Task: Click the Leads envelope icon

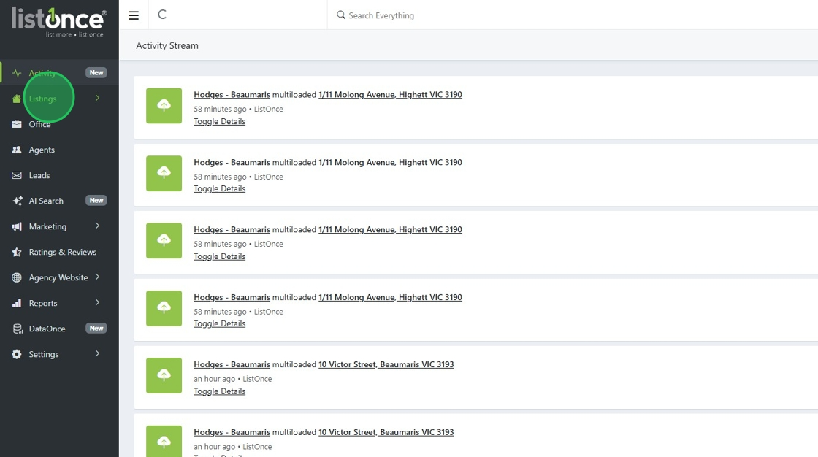Action: (17, 175)
